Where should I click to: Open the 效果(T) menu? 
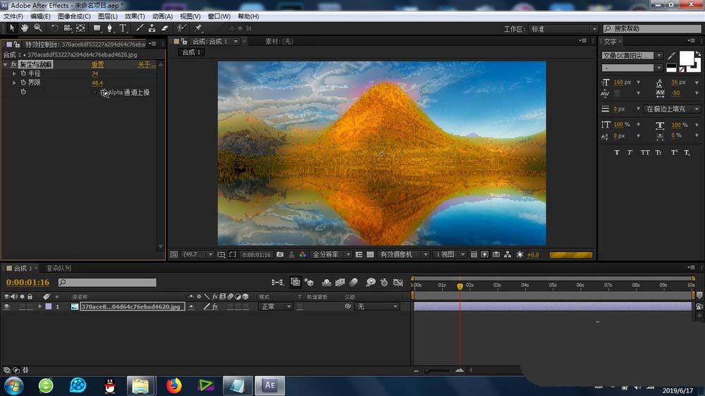[134, 16]
